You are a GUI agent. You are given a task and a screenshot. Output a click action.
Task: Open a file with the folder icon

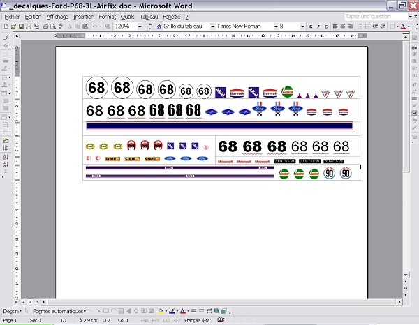click(x=14, y=27)
